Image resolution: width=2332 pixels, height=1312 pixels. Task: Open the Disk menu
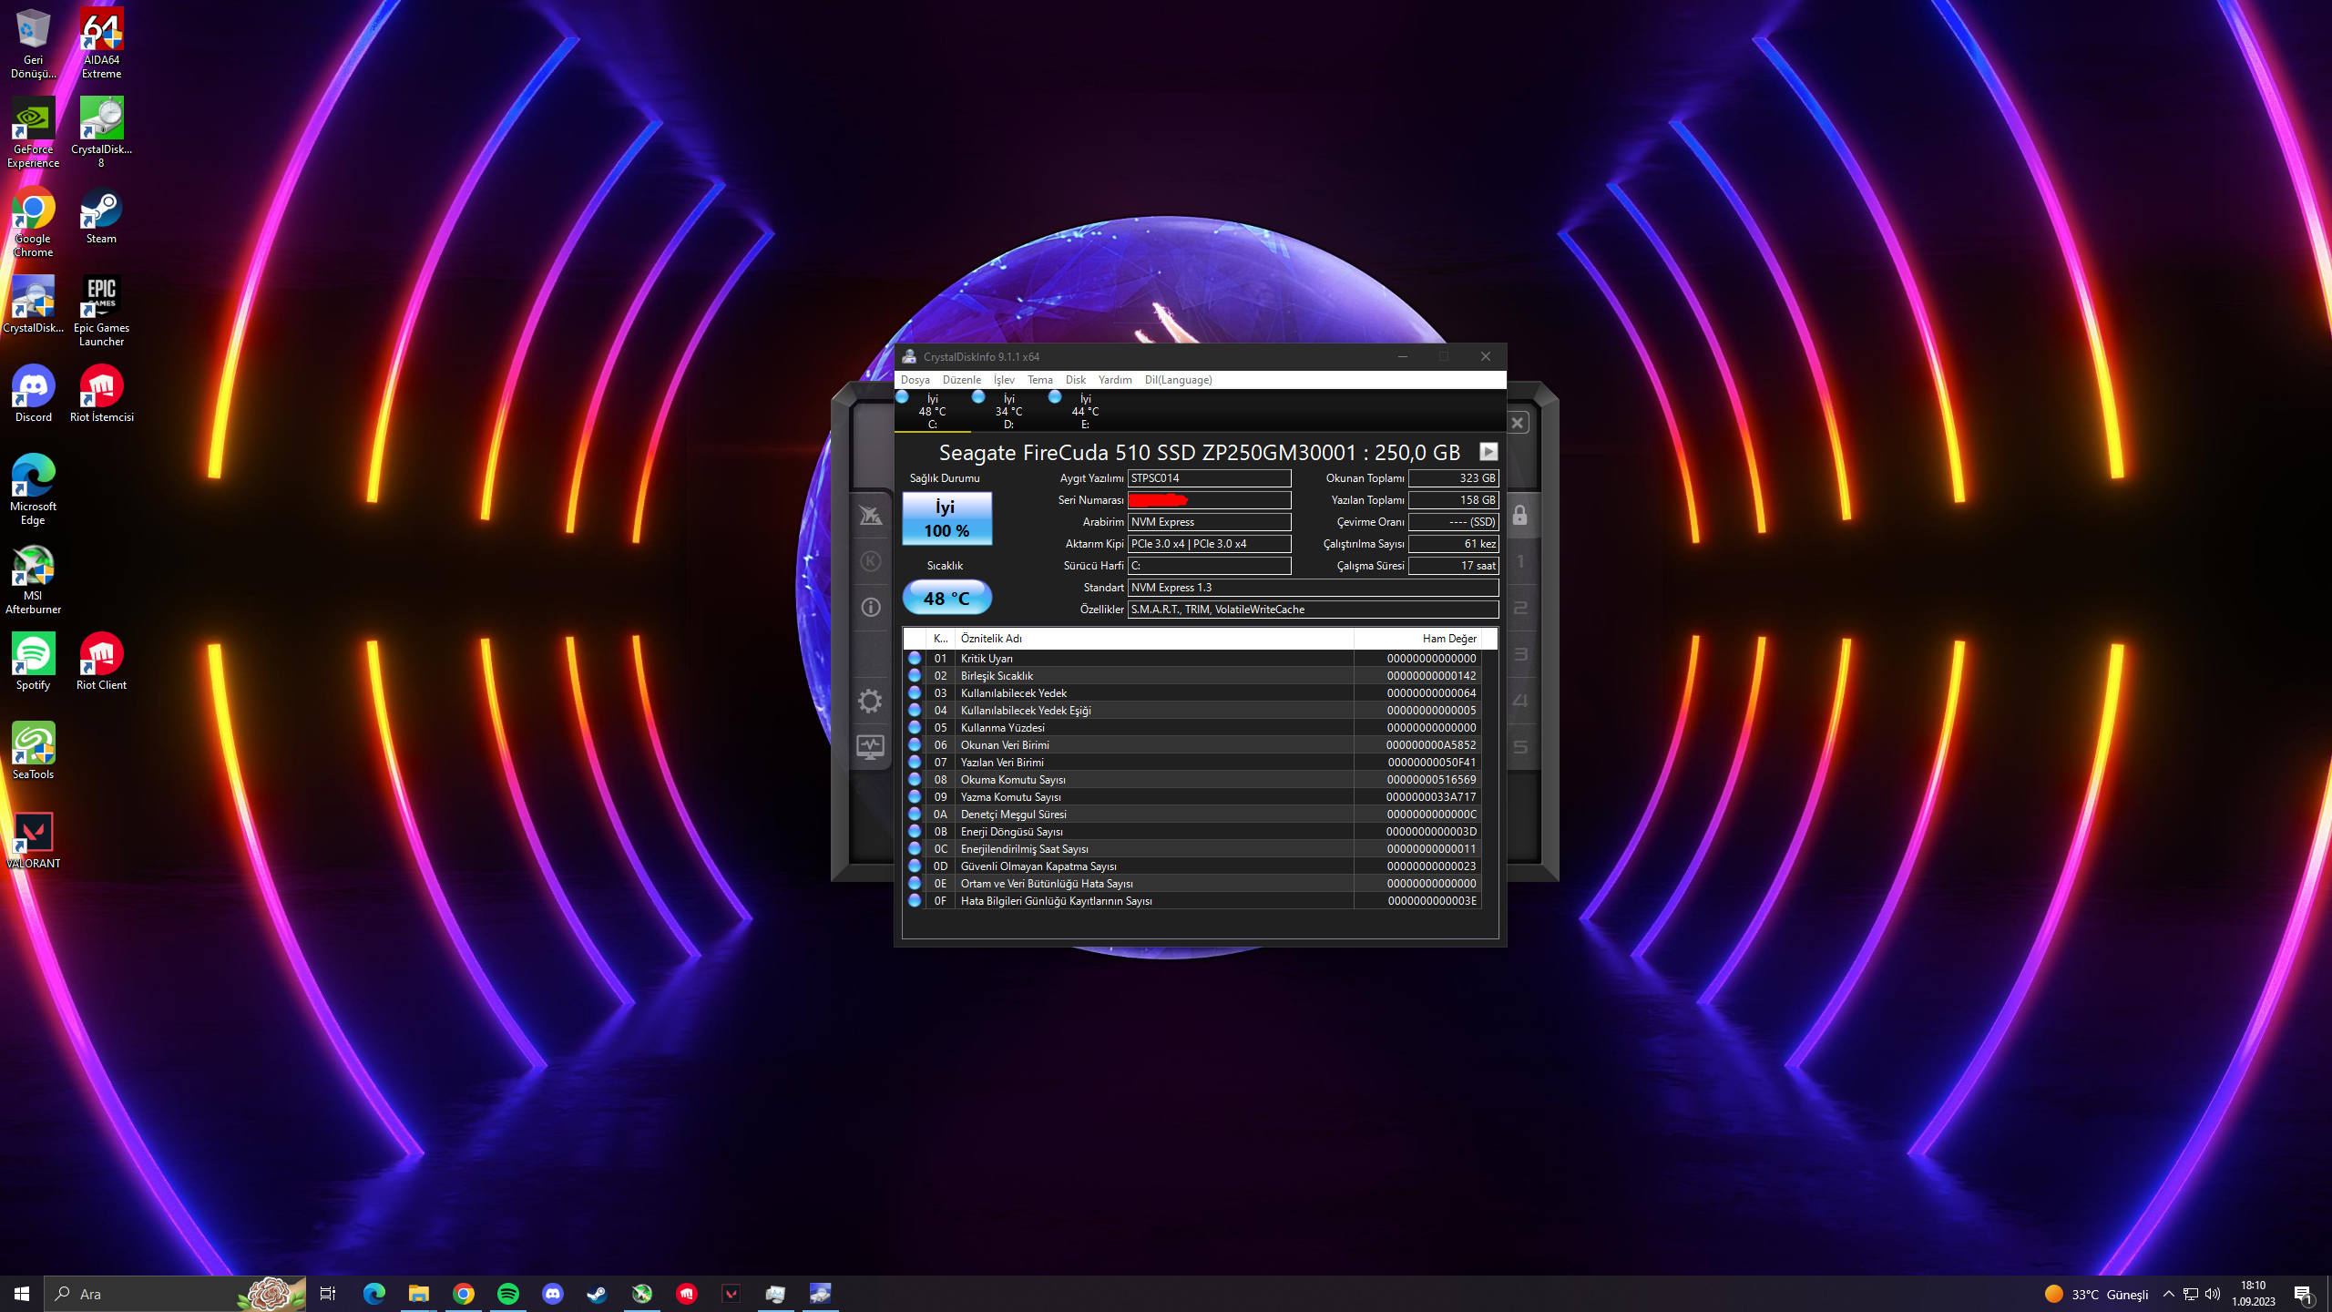(x=1076, y=380)
